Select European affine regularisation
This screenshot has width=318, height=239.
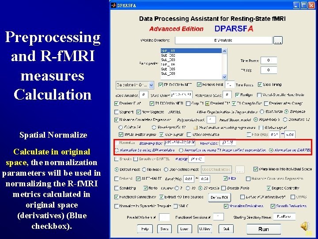286,112
